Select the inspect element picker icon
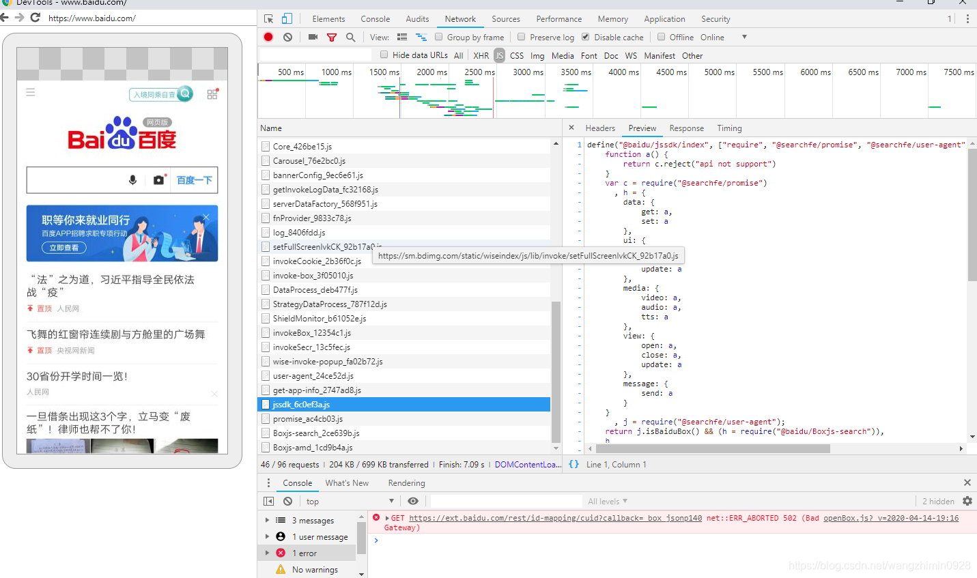This screenshot has height=578, width=977. click(x=269, y=19)
